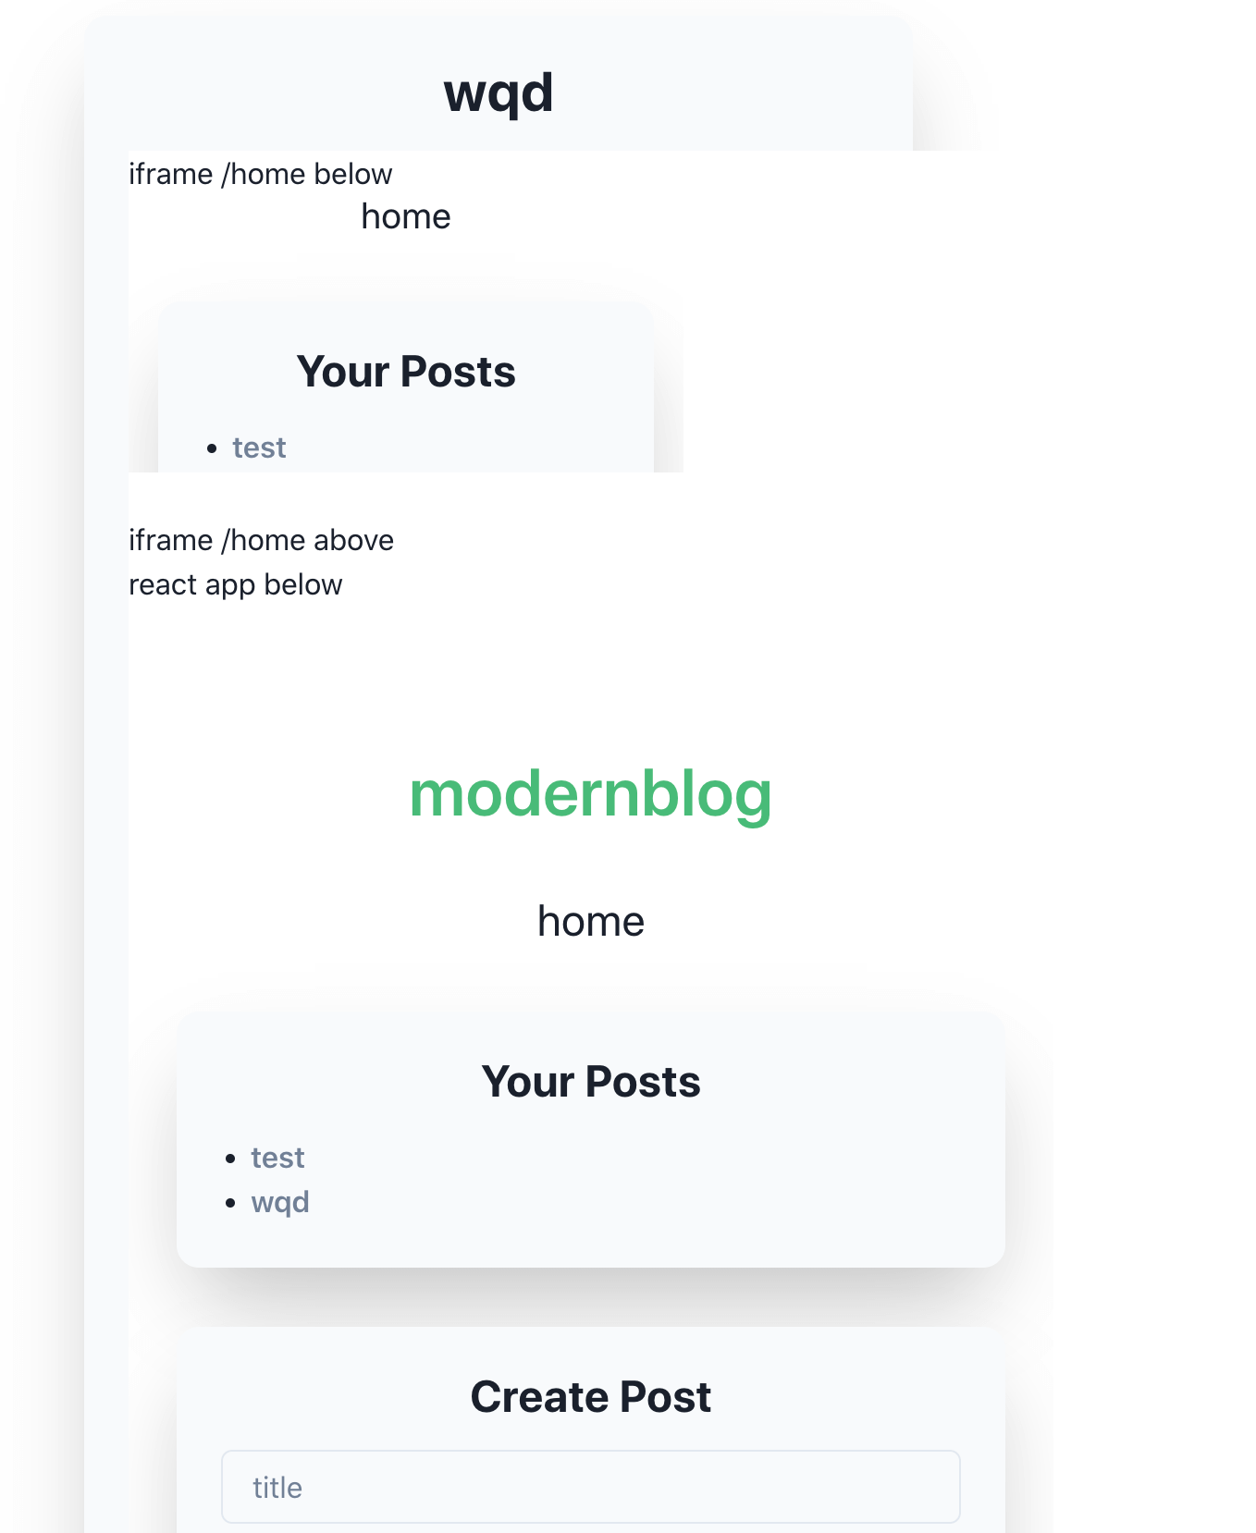Open the wqd post link
This screenshot has width=1256, height=1533.
pos(280,1202)
